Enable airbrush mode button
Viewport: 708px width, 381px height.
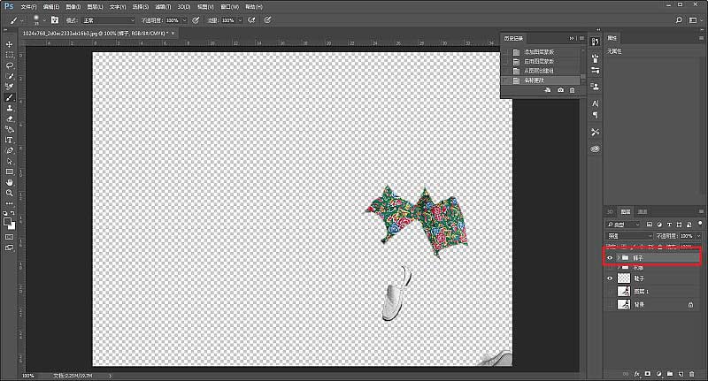coord(251,19)
